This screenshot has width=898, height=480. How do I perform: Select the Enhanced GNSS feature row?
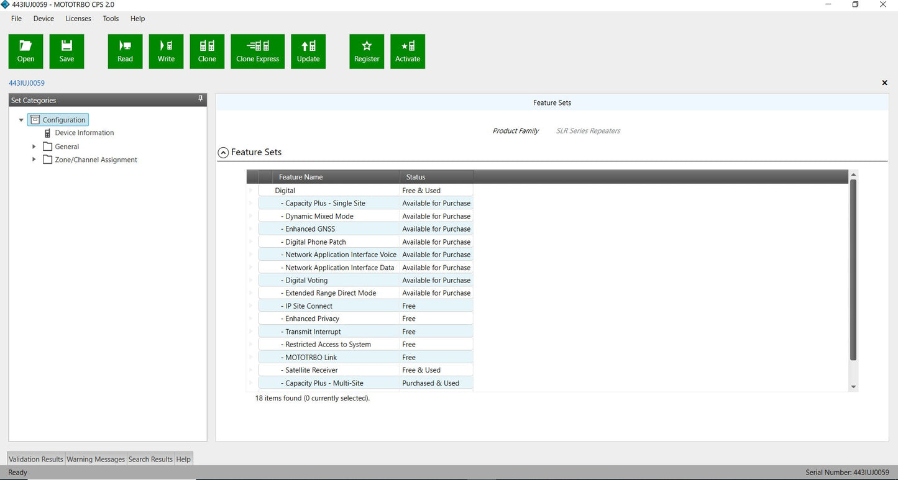click(x=365, y=229)
